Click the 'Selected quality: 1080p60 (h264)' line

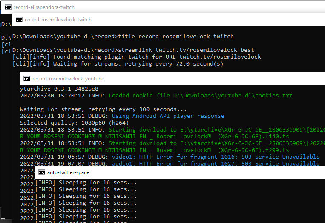tap(75, 123)
